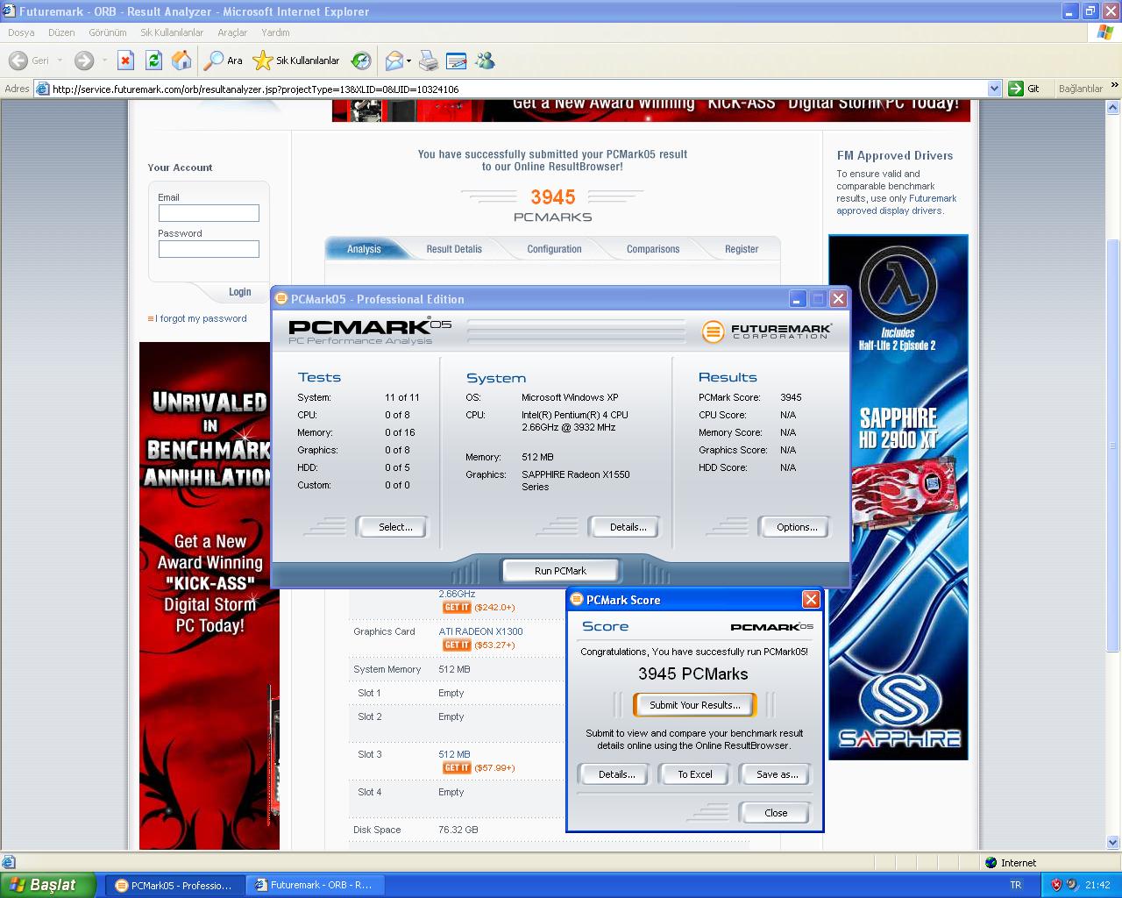This screenshot has height=898, width=1122.
Task: Click the GET IT badge under Slot 3
Action: click(457, 767)
